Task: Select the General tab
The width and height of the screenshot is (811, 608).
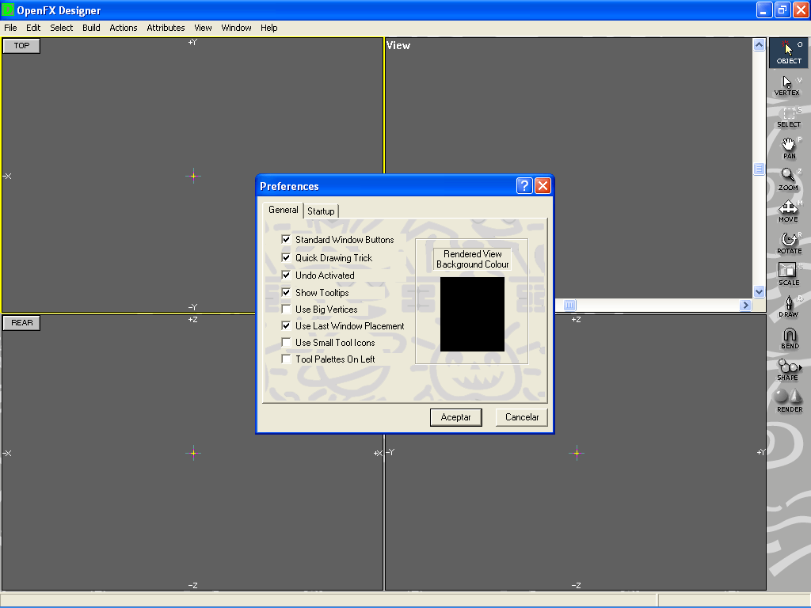Action: pyautogui.click(x=283, y=209)
